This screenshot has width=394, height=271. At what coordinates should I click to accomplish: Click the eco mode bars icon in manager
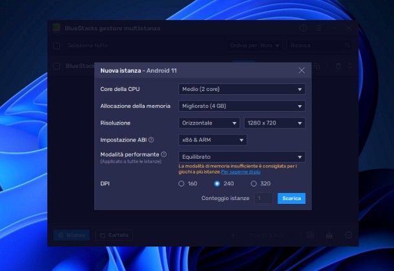click(329, 235)
